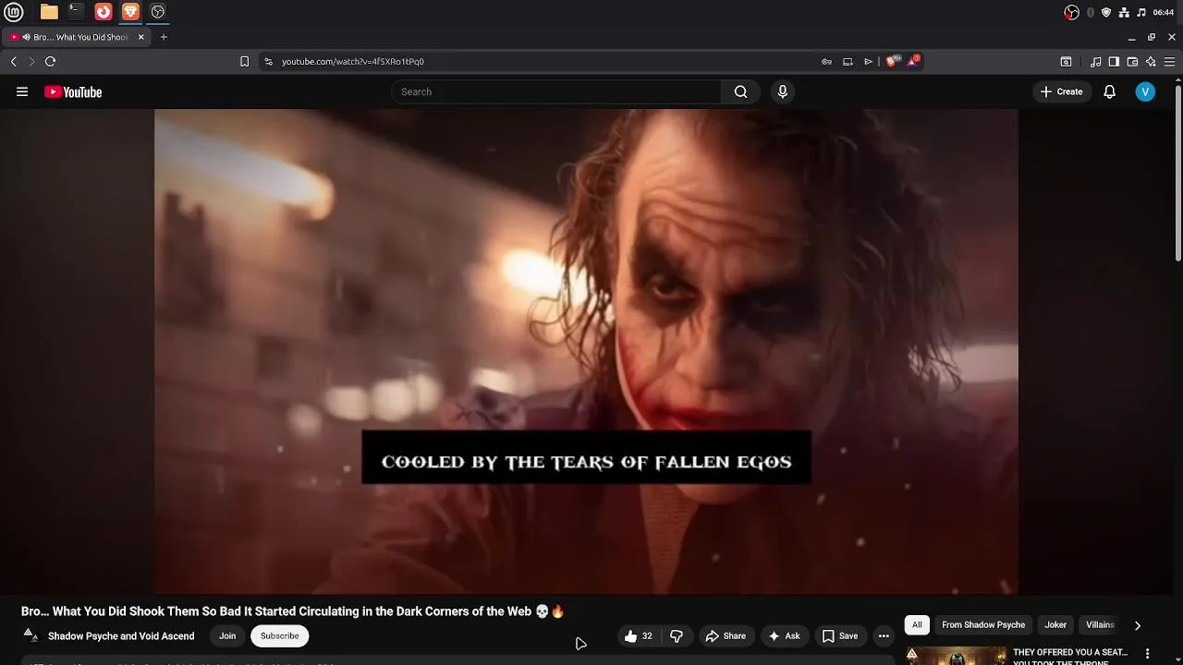Go back in browser history
This screenshot has width=1183, height=665.
(x=13, y=61)
